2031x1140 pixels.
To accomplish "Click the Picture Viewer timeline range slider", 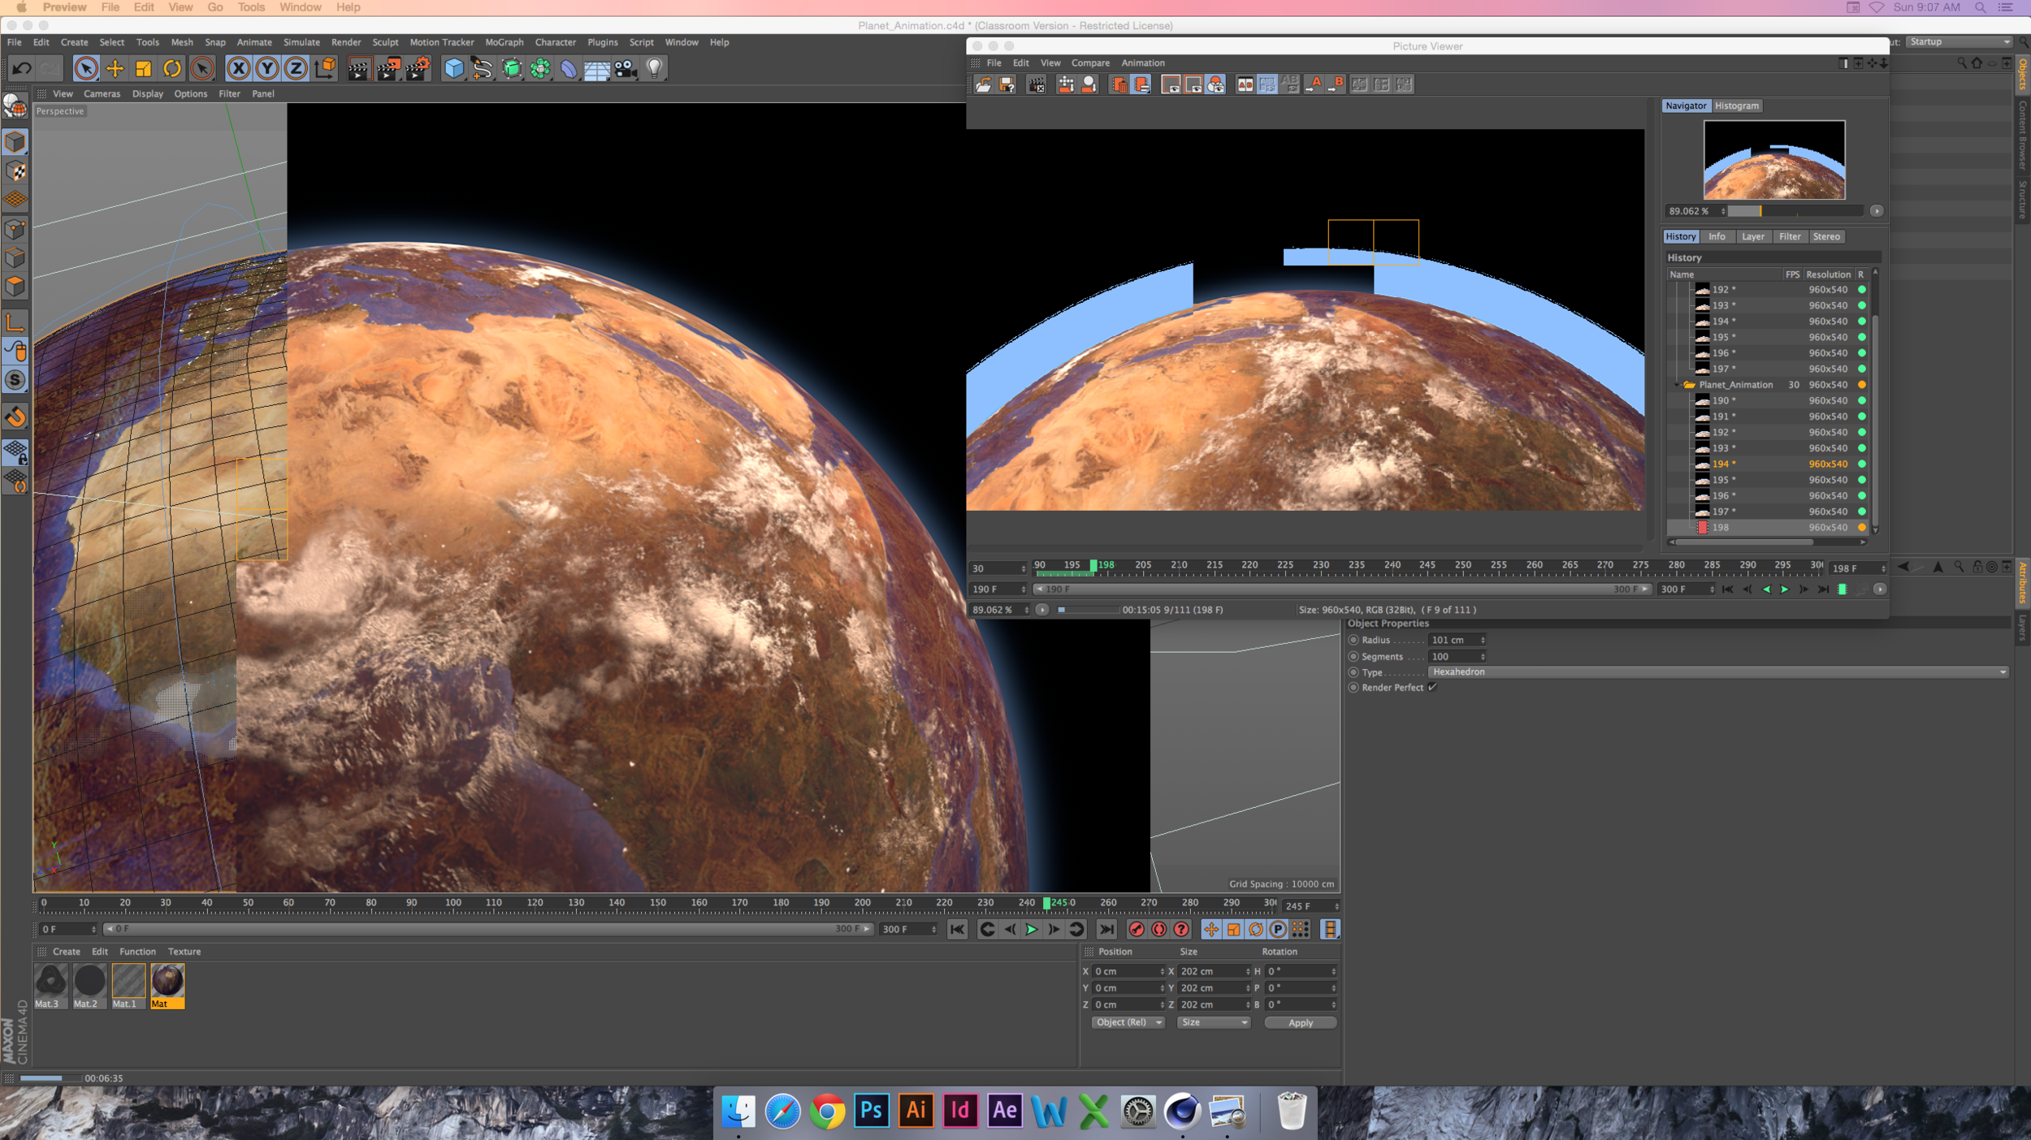I will 1343,589.
